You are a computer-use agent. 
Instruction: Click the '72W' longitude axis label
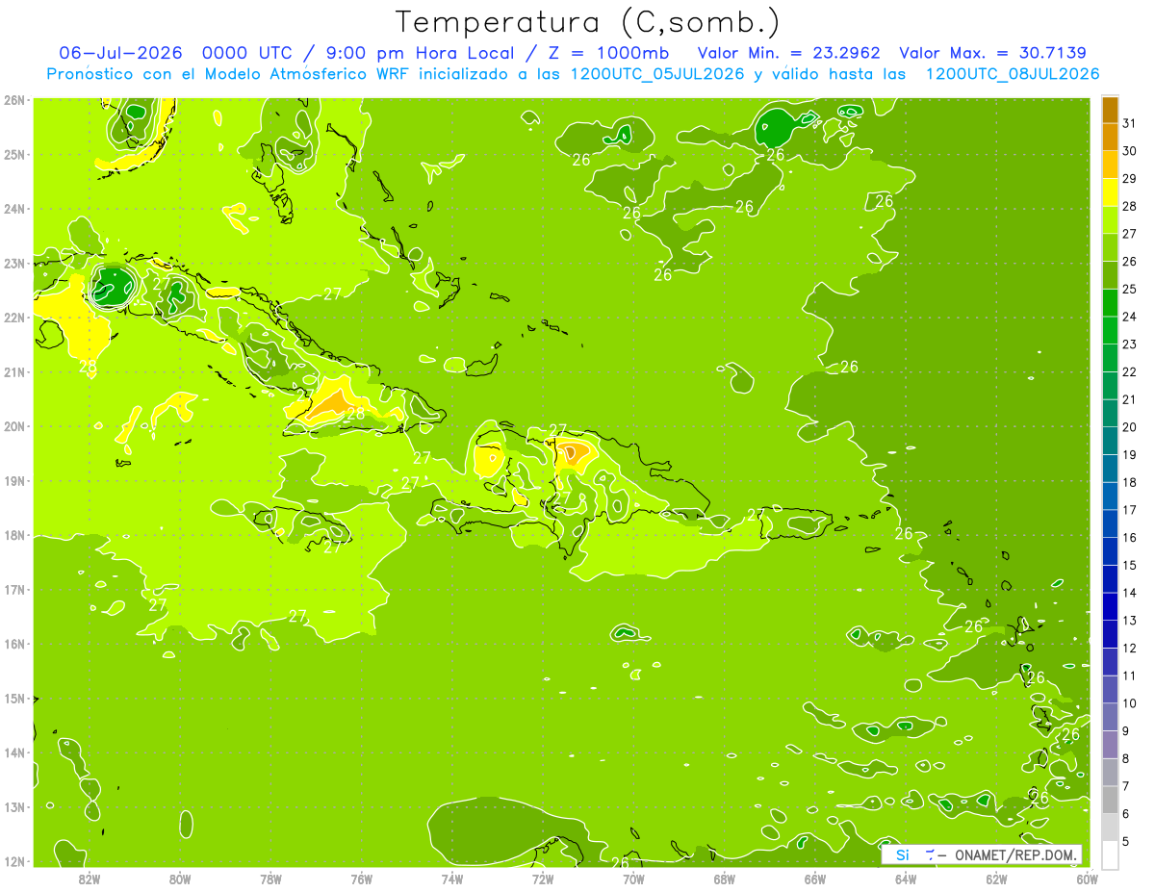tap(543, 879)
